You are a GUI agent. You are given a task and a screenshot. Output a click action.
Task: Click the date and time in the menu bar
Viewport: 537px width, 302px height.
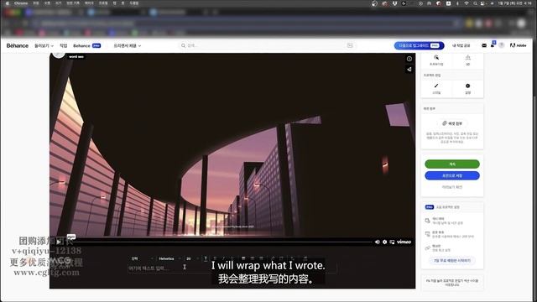[x=515, y=3]
